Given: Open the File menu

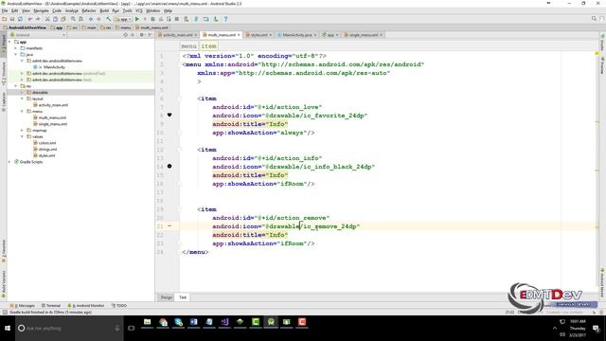Looking at the screenshot, I should [5, 10].
